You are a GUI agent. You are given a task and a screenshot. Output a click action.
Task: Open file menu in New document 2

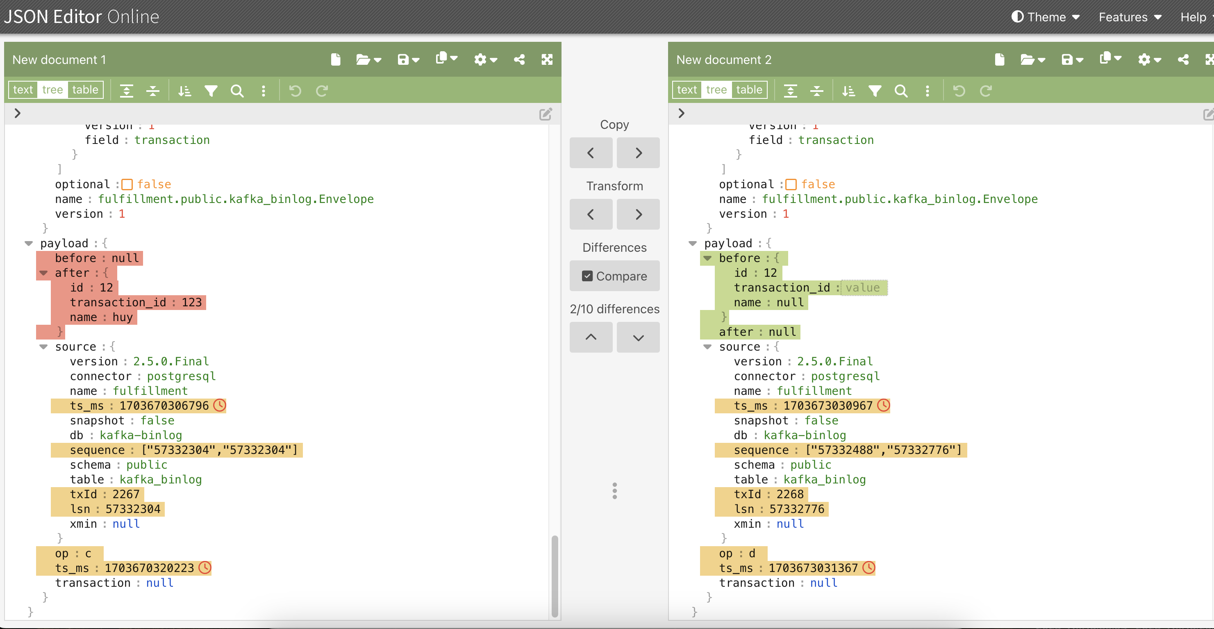pyautogui.click(x=1032, y=59)
